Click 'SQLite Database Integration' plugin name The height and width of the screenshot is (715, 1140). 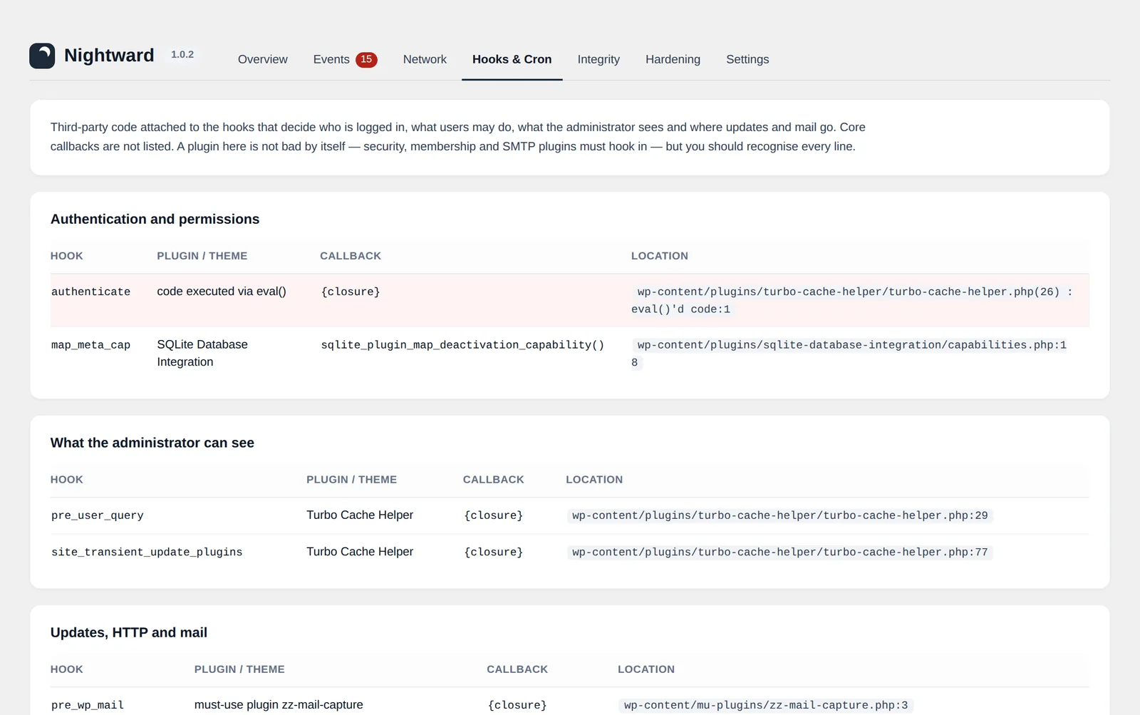coord(202,353)
